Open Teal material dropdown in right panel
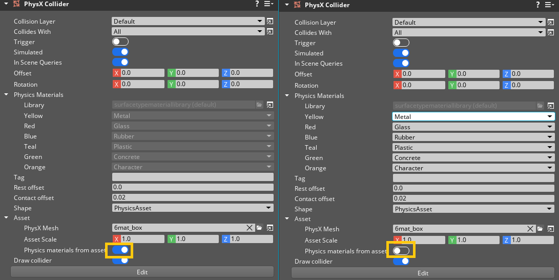This screenshot has width=559, height=280. tap(473, 147)
